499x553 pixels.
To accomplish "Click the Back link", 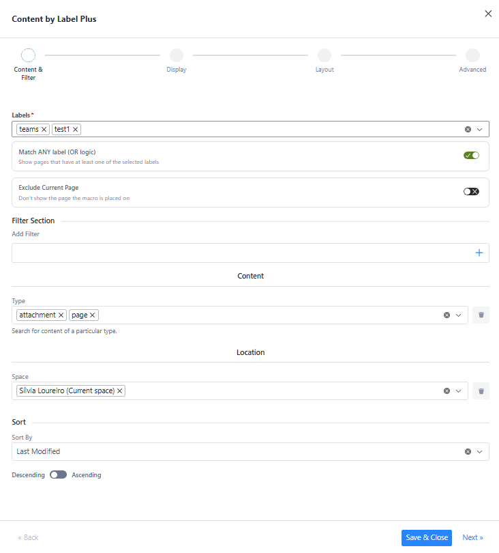I will 28,537.
